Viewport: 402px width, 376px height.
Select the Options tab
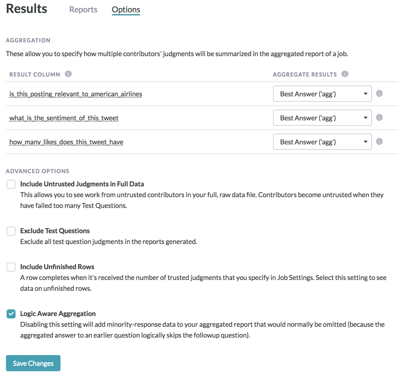point(126,9)
